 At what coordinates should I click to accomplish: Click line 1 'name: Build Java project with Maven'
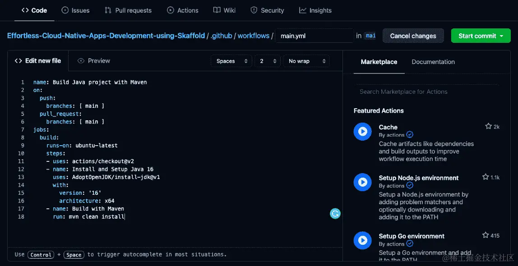(90, 82)
